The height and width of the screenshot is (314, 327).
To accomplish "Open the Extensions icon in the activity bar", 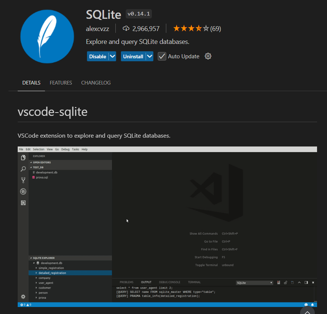I will click(23, 203).
